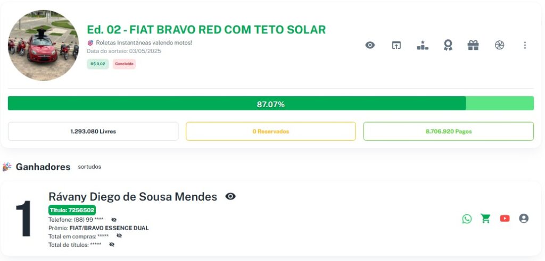Screen dimensions: 545x261
Task: Reveal the hidden Telefone number
Action: [114, 220]
